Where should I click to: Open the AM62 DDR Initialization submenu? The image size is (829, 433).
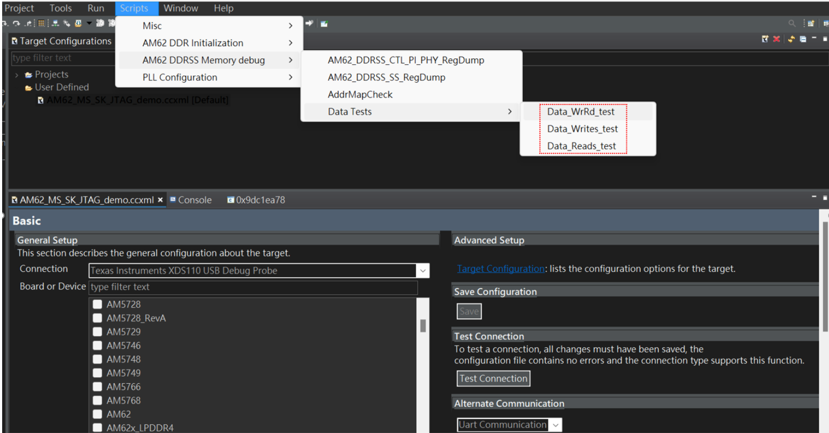click(209, 43)
